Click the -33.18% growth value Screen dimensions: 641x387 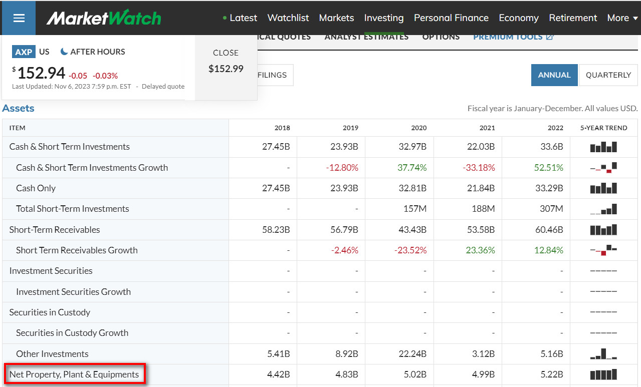click(479, 168)
